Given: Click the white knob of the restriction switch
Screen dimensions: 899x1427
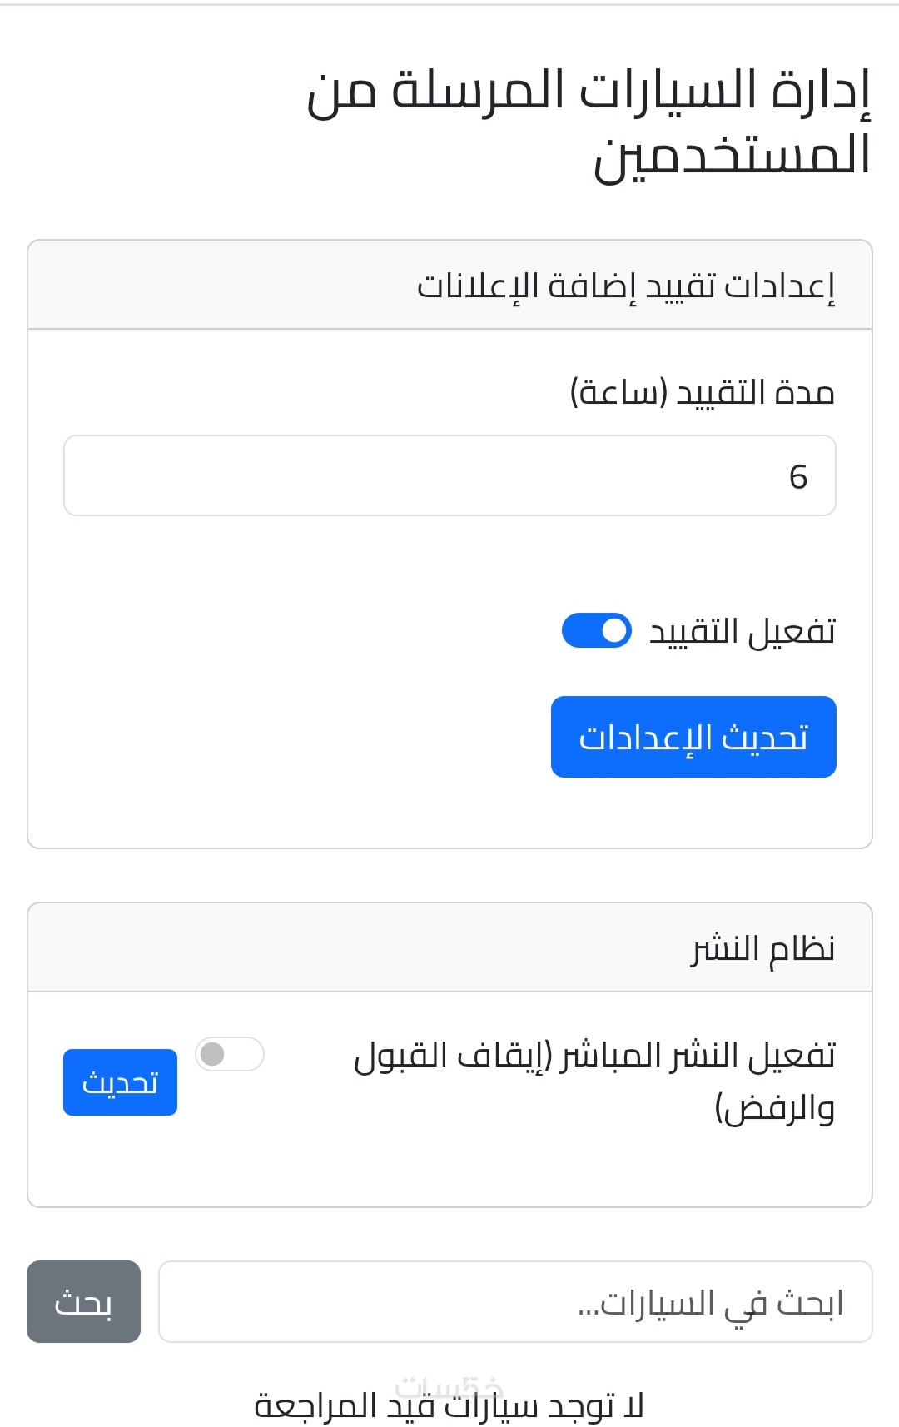Looking at the screenshot, I should click(614, 630).
